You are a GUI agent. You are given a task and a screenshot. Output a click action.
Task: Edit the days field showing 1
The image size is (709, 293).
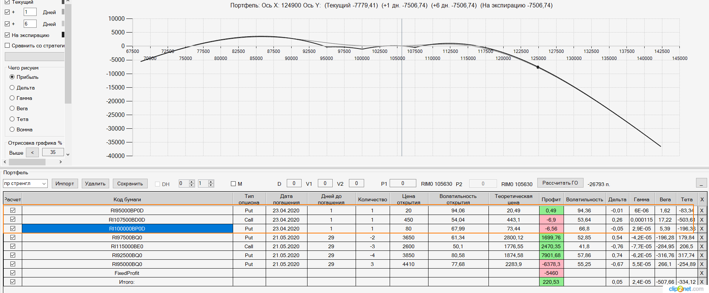tap(30, 12)
